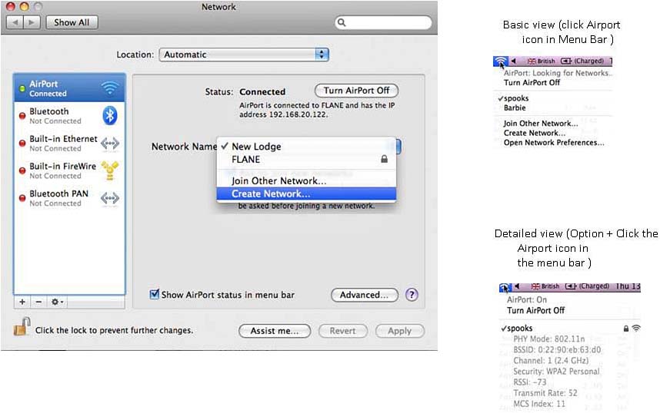Select spooks network in basic view menu
The image size is (660, 413).
(x=516, y=98)
